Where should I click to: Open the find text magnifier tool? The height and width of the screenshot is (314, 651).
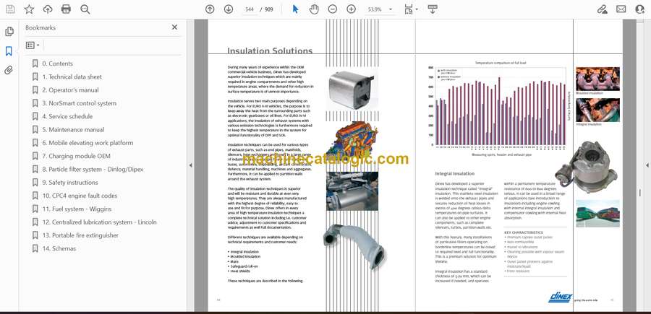85,9
